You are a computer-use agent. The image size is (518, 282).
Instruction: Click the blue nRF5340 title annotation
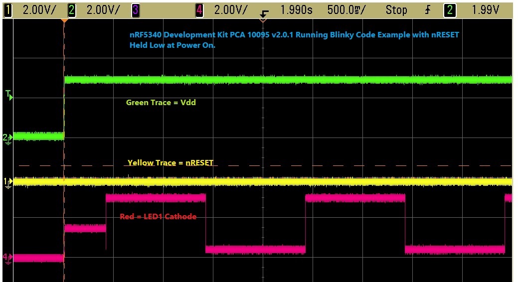(294, 40)
